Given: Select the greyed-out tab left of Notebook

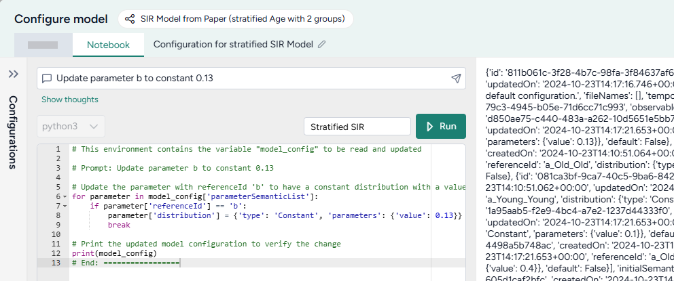Looking at the screenshot, I should click(43, 45).
